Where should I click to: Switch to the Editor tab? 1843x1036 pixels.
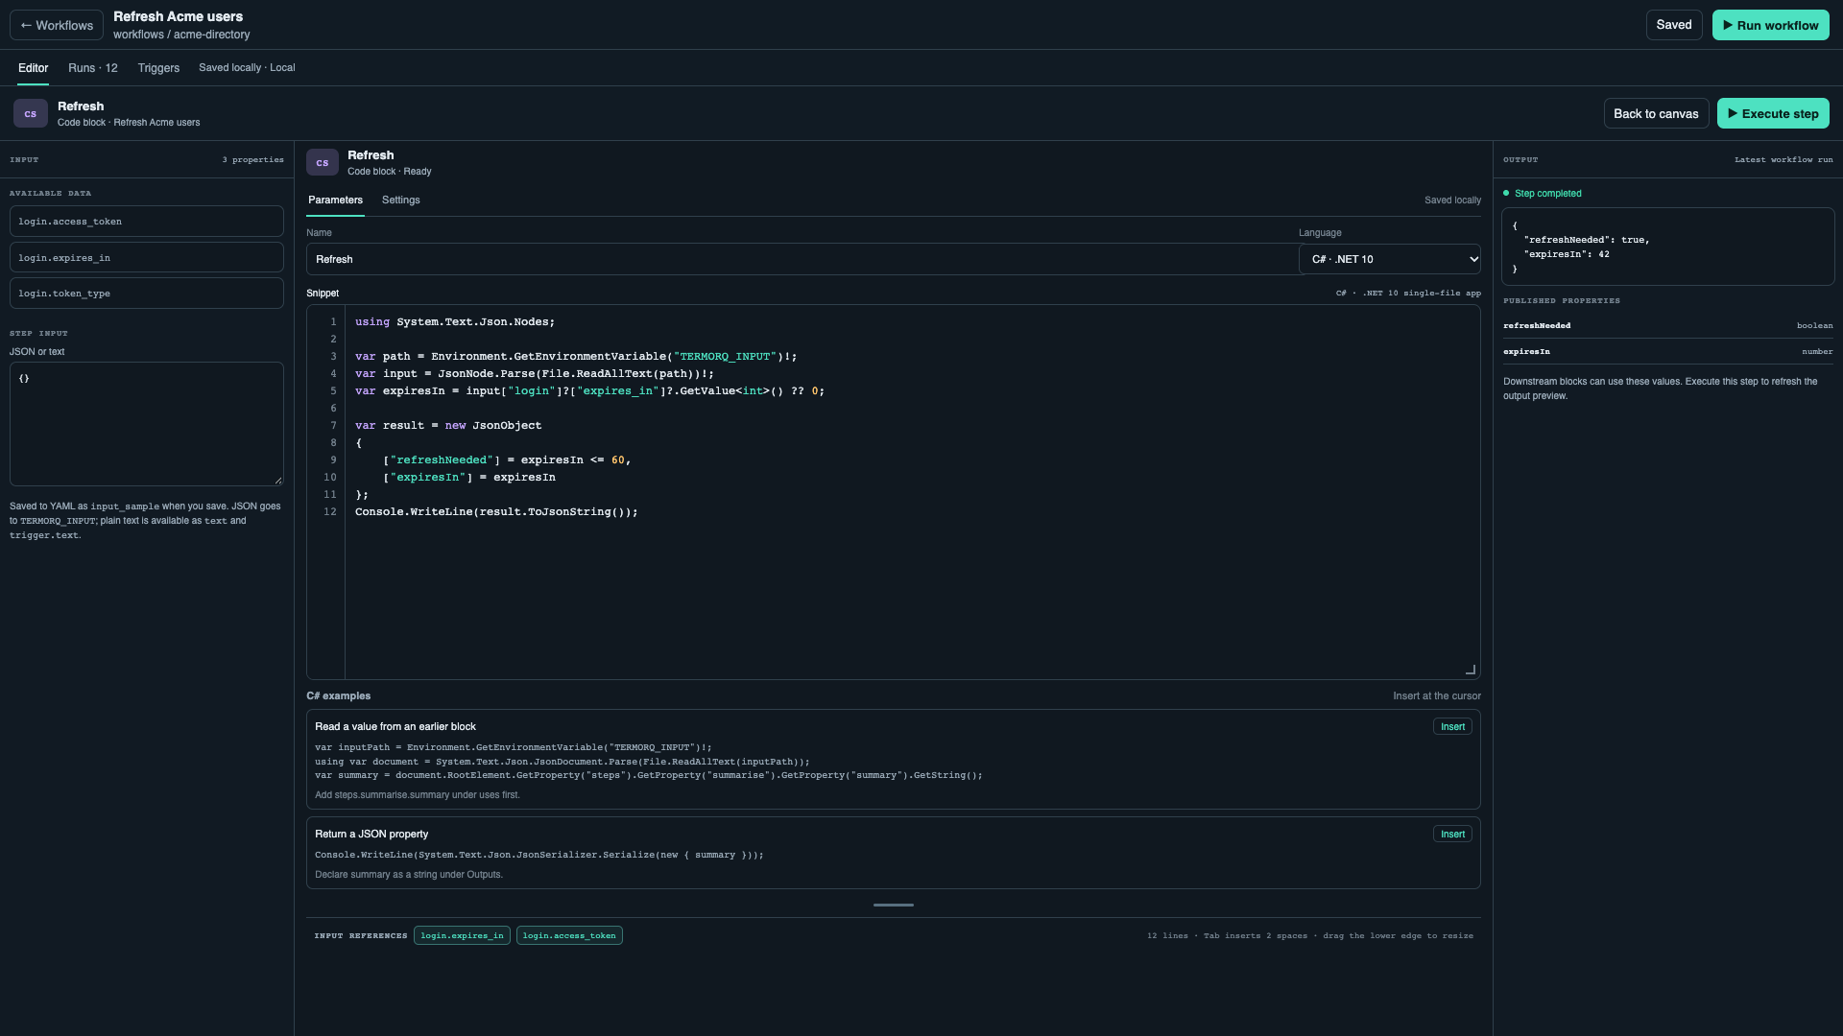click(33, 68)
